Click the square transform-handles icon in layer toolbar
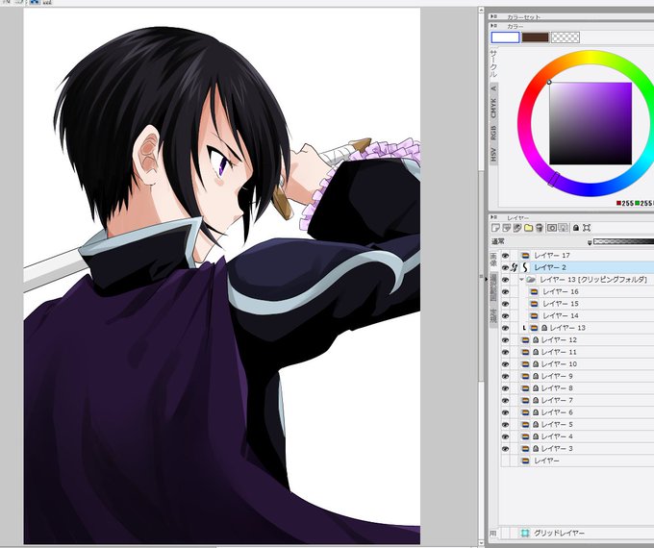654x548 pixels. point(587,228)
